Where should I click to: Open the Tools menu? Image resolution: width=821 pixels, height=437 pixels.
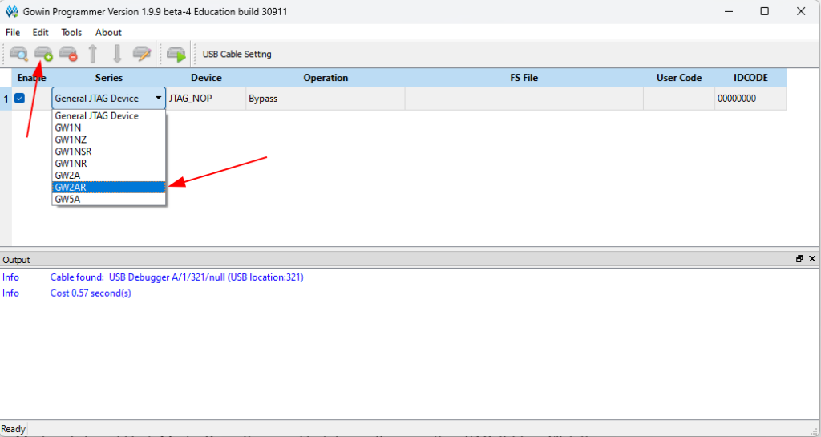tap(71, 32)
